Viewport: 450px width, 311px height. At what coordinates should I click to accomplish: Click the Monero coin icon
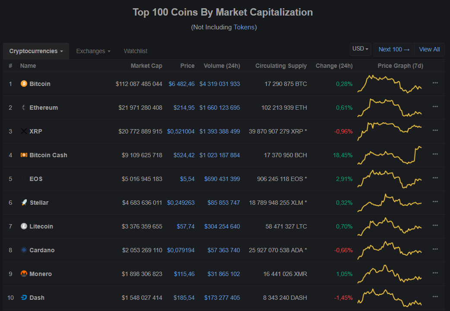(x=24, y=274)
